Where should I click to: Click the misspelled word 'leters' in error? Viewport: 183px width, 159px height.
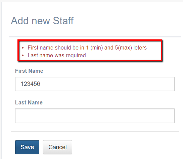[140, 47]
